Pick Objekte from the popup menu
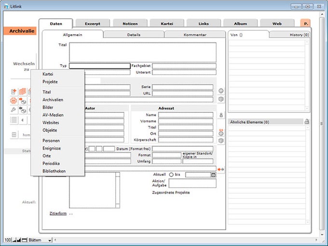This screenshot has height=246, width=328. coord(50,130)
